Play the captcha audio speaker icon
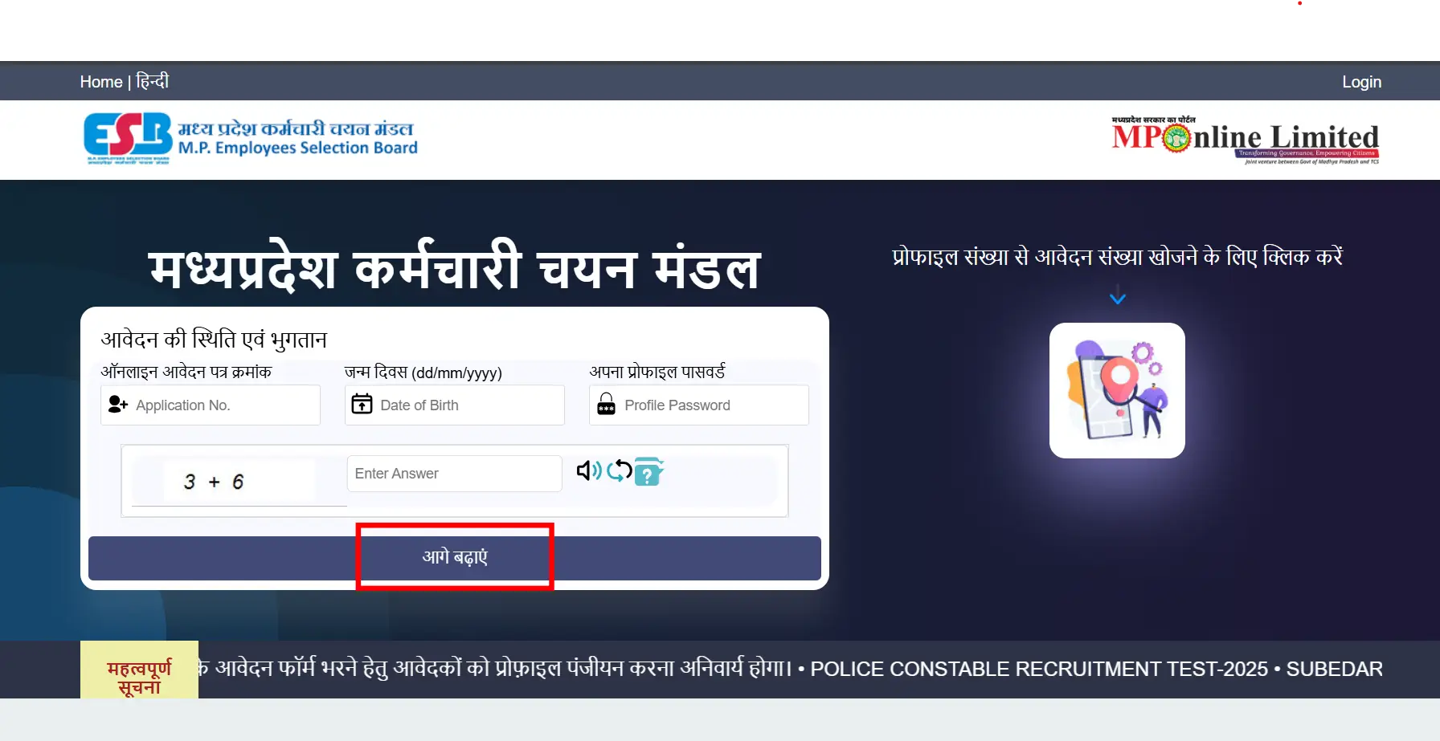 click(589, 470)
